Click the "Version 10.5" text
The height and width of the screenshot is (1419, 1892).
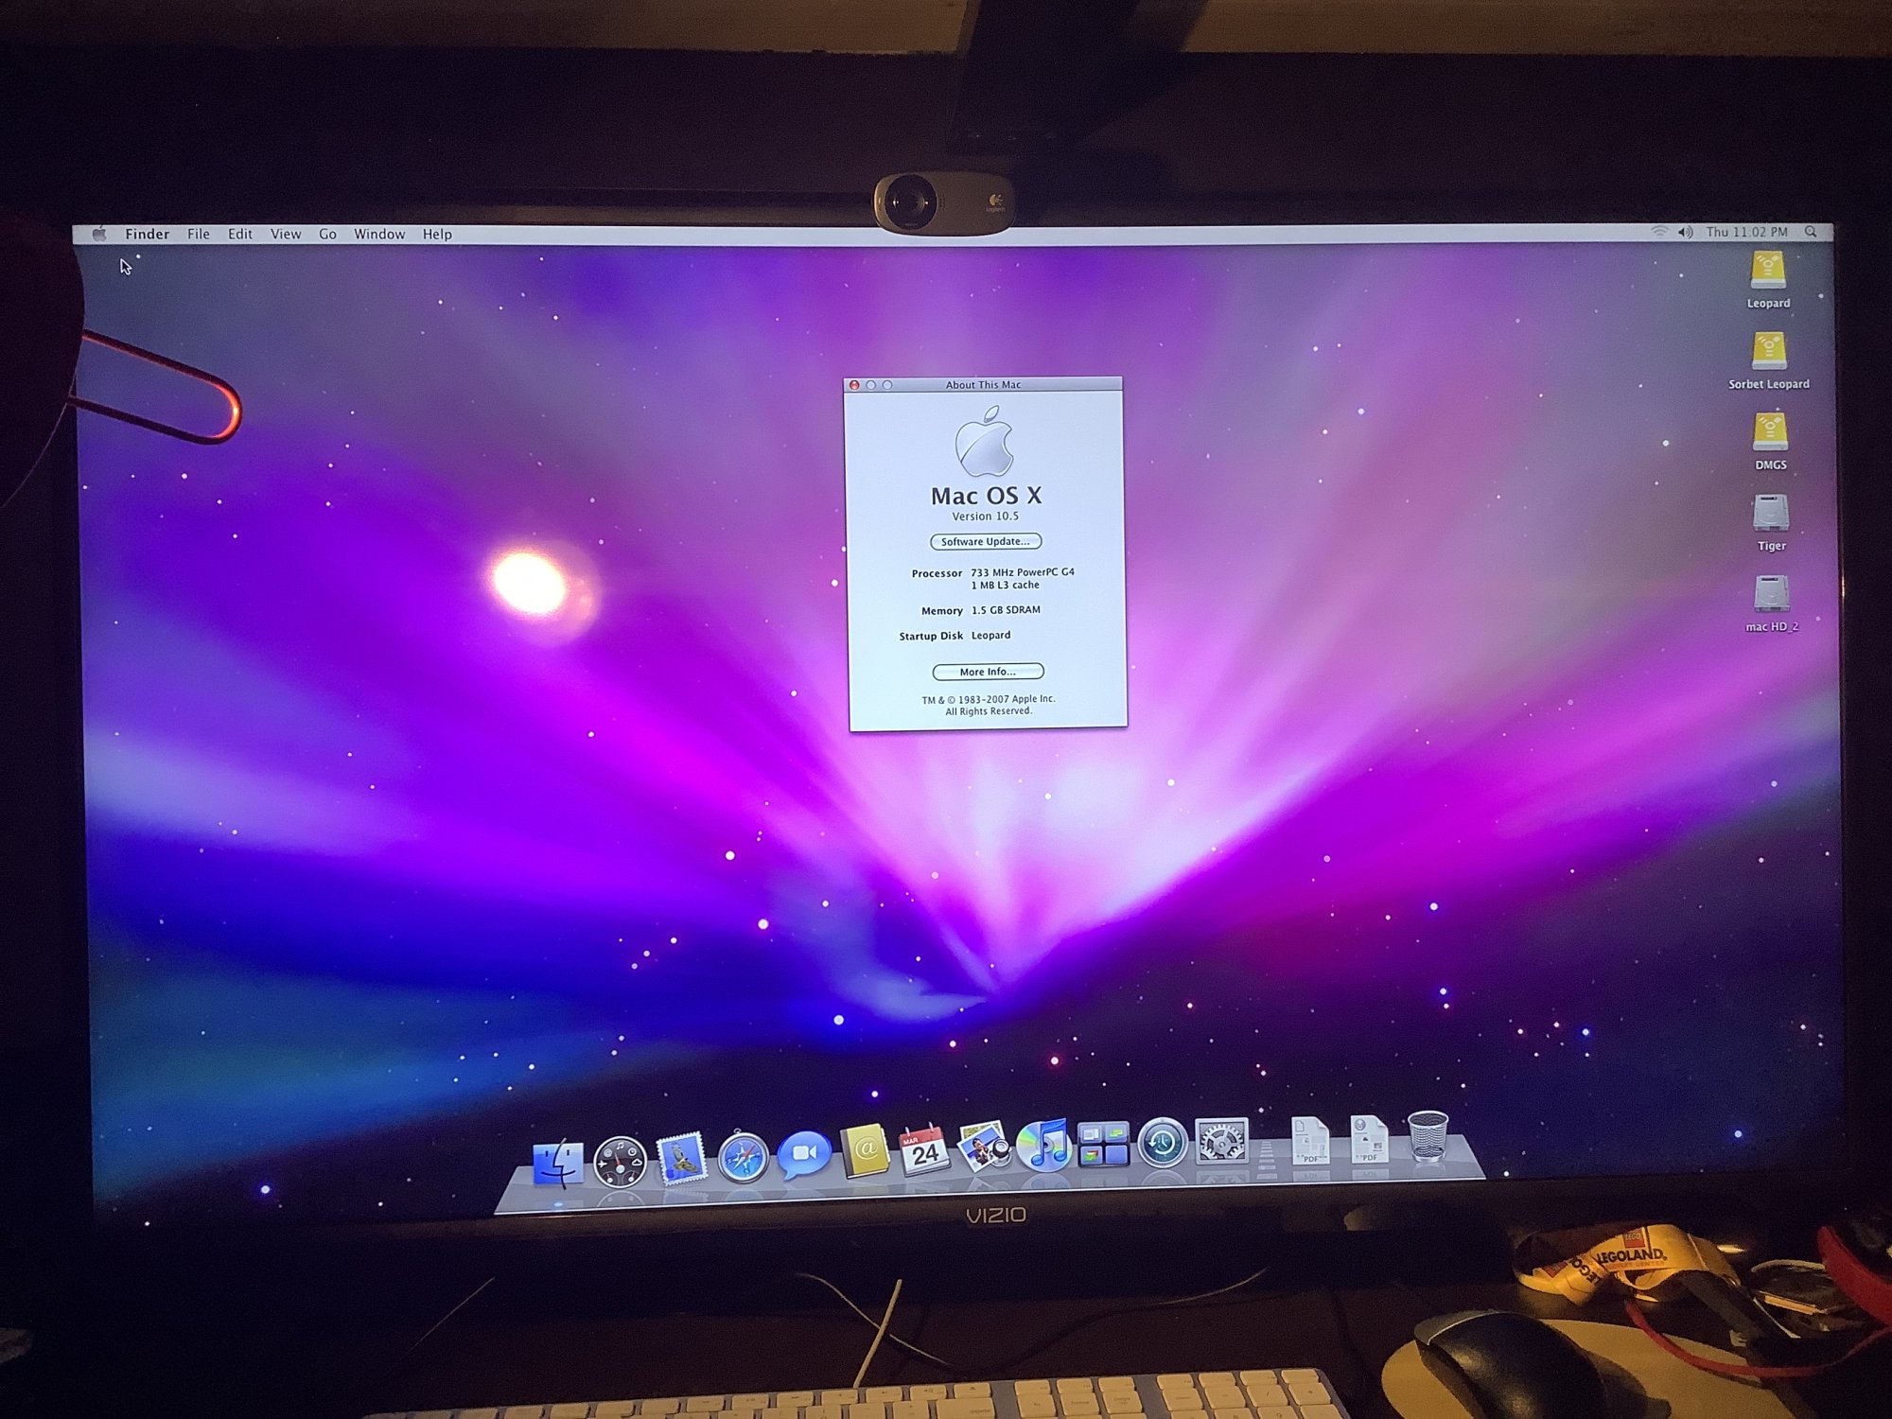click(986, 517)
